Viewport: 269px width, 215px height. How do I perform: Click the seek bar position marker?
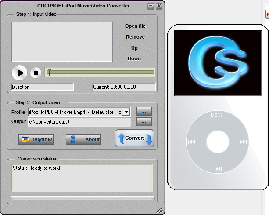[x=49, y=72]
